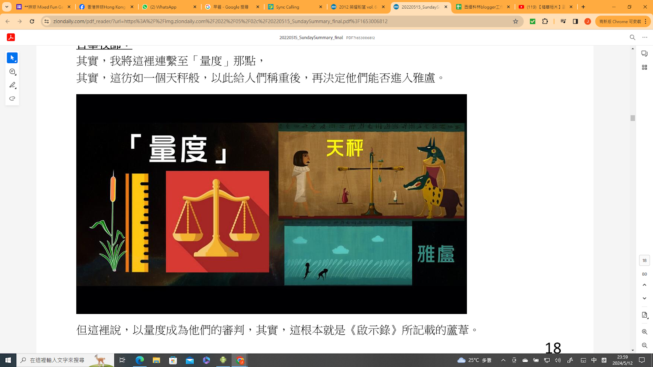The height and width of the screenshot is (367, 653).
Task: Open Chrome from the taskbar
Action: (x=240, y=360)
